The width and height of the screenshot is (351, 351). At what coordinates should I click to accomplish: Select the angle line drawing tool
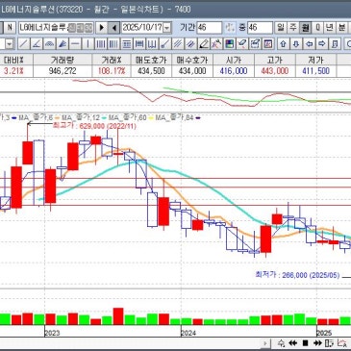tap(37, 43)
